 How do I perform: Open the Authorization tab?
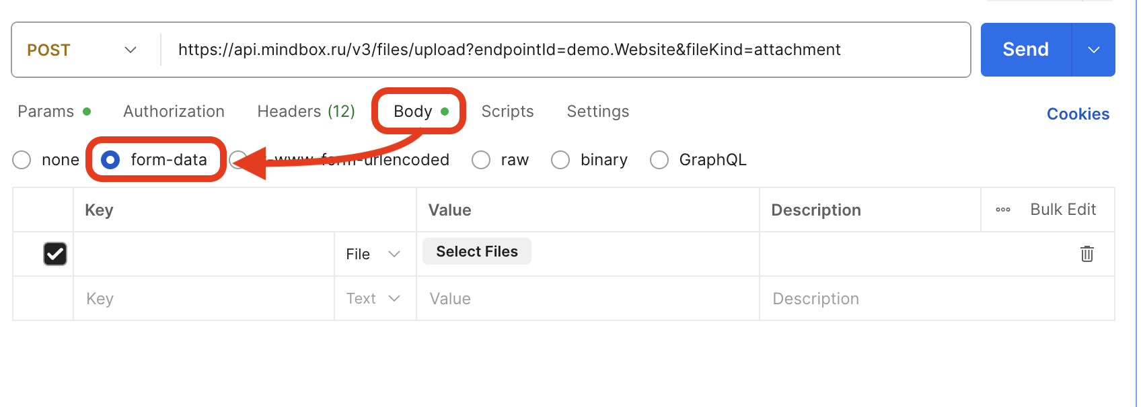[174, 111]
